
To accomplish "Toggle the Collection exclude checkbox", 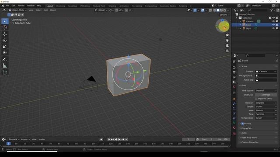I will tap(270, 18).
